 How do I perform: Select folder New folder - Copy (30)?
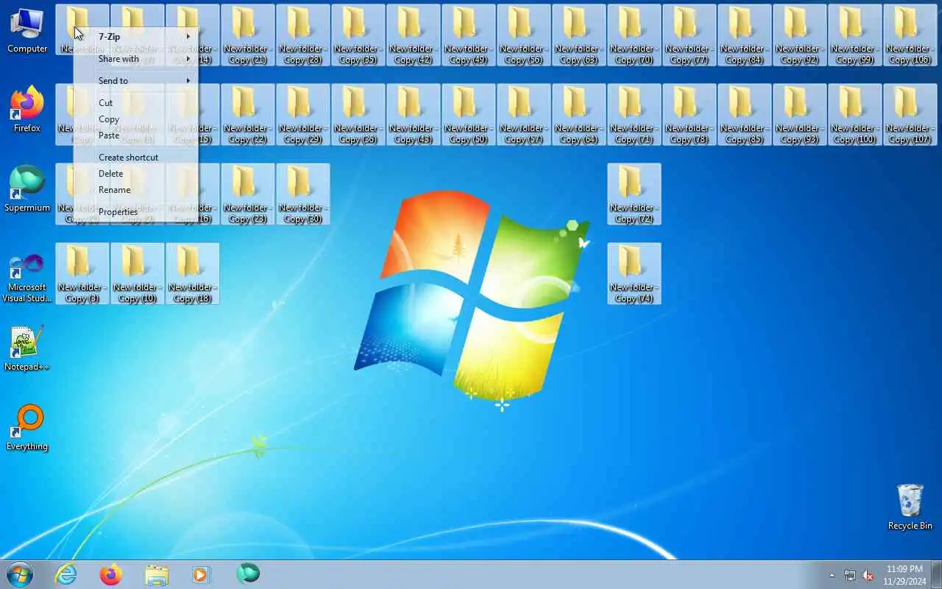coord(303,194)
